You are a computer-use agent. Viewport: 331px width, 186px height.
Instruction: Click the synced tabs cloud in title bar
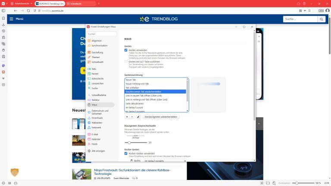[x=298, y=3]
